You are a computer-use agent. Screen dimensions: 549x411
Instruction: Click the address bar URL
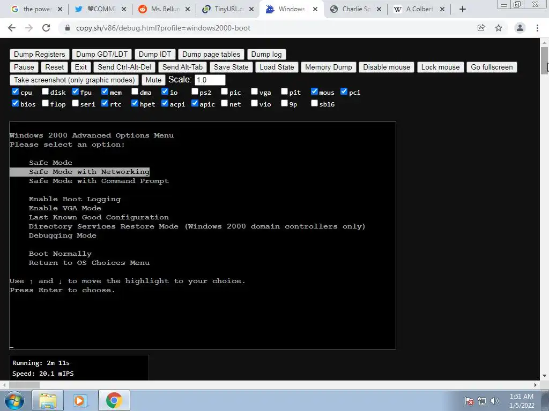(163, 28)
